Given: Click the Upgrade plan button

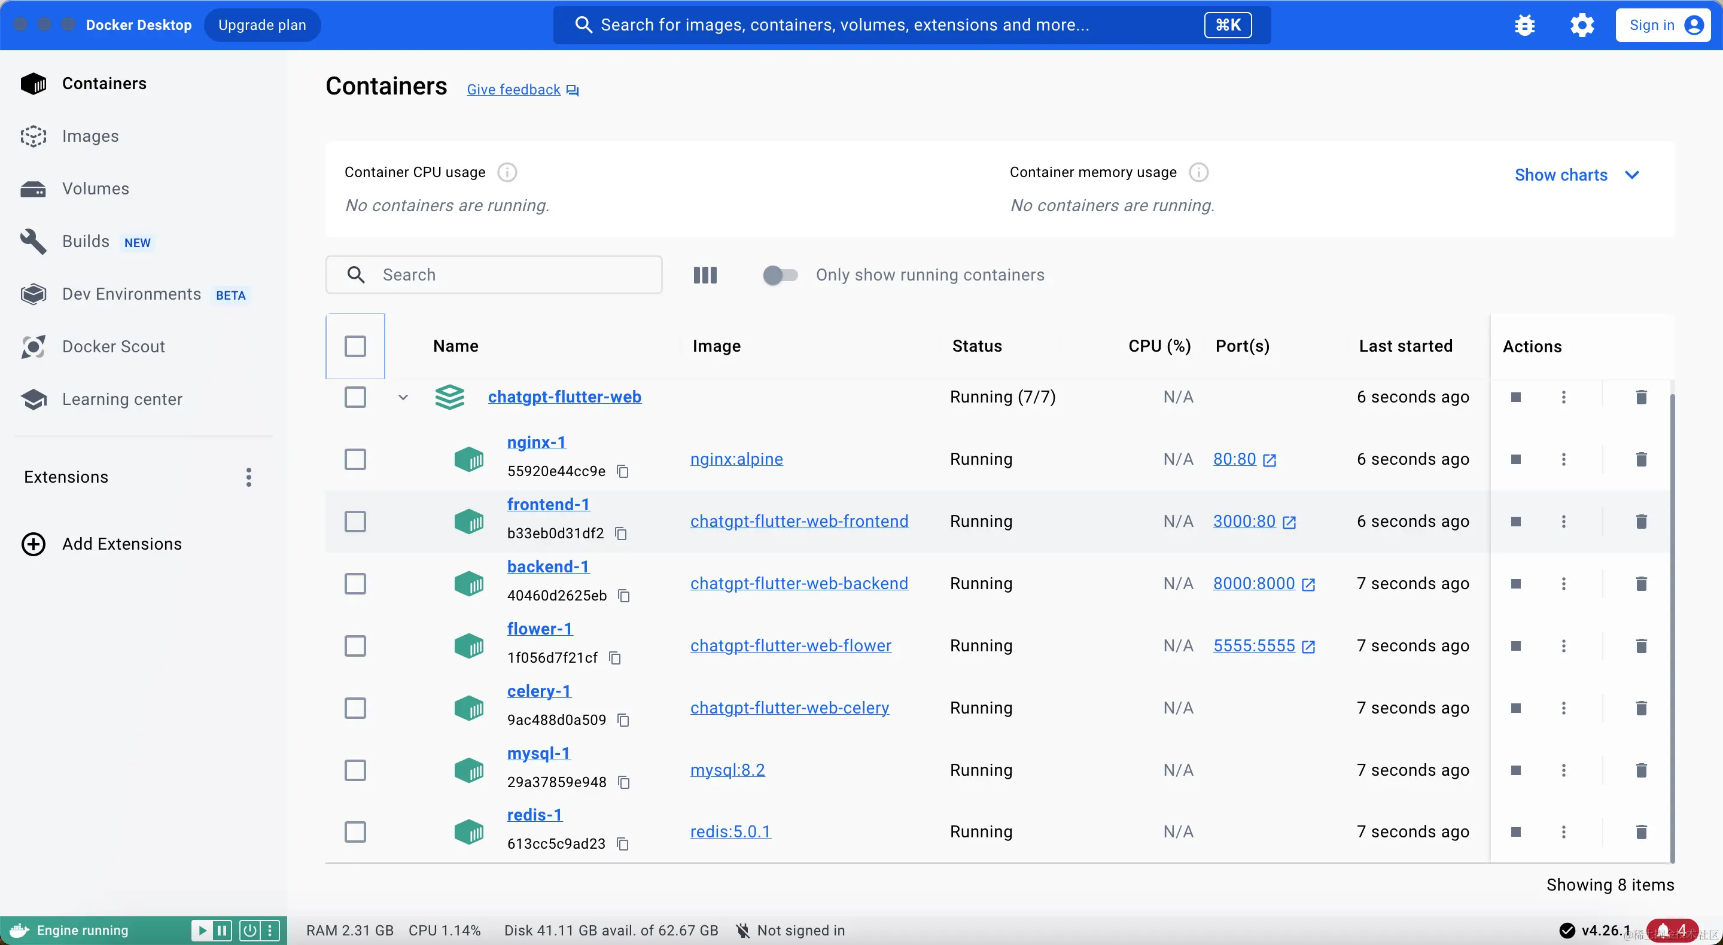Looking at the screenshot, I should (262, 25).
